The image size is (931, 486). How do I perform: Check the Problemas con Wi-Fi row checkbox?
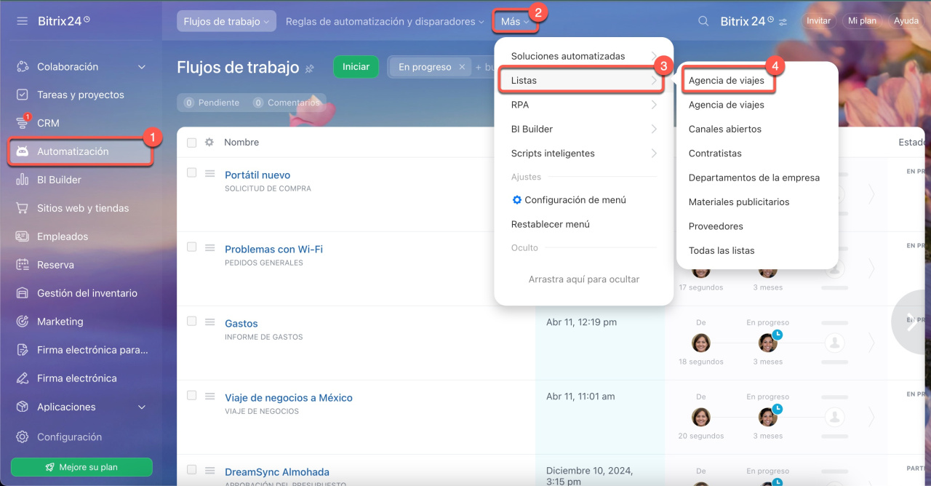192,247
